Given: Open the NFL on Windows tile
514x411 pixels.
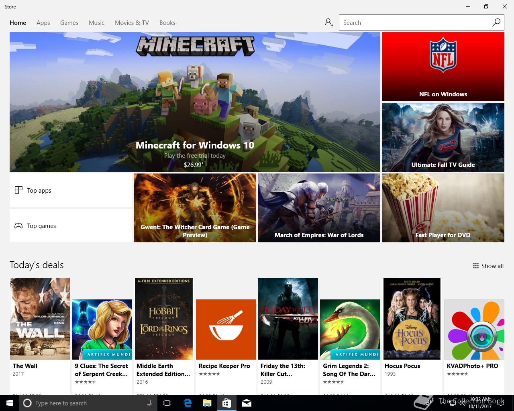Looking at the screenshot, I should tap(443, 67).
